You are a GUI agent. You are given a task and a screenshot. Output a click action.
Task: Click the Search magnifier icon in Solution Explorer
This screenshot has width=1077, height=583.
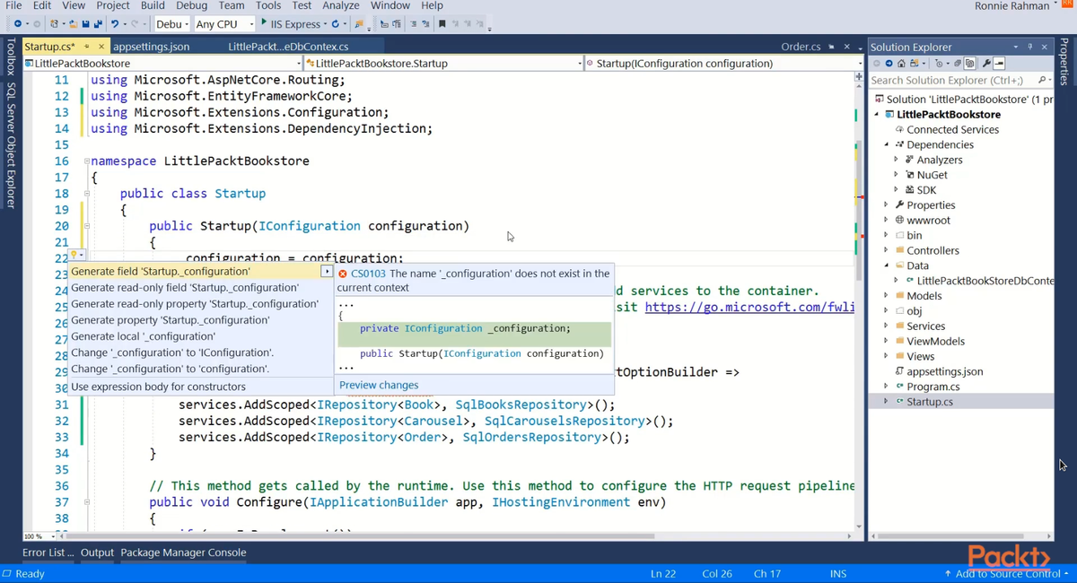click(1042, 80)
